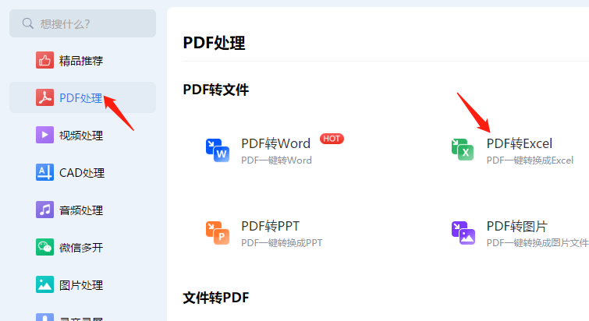The width and height of the screenshot is (589, 321).
Task: Click the purple 视频处理 play icon
Action: click(x=44, y=135)
